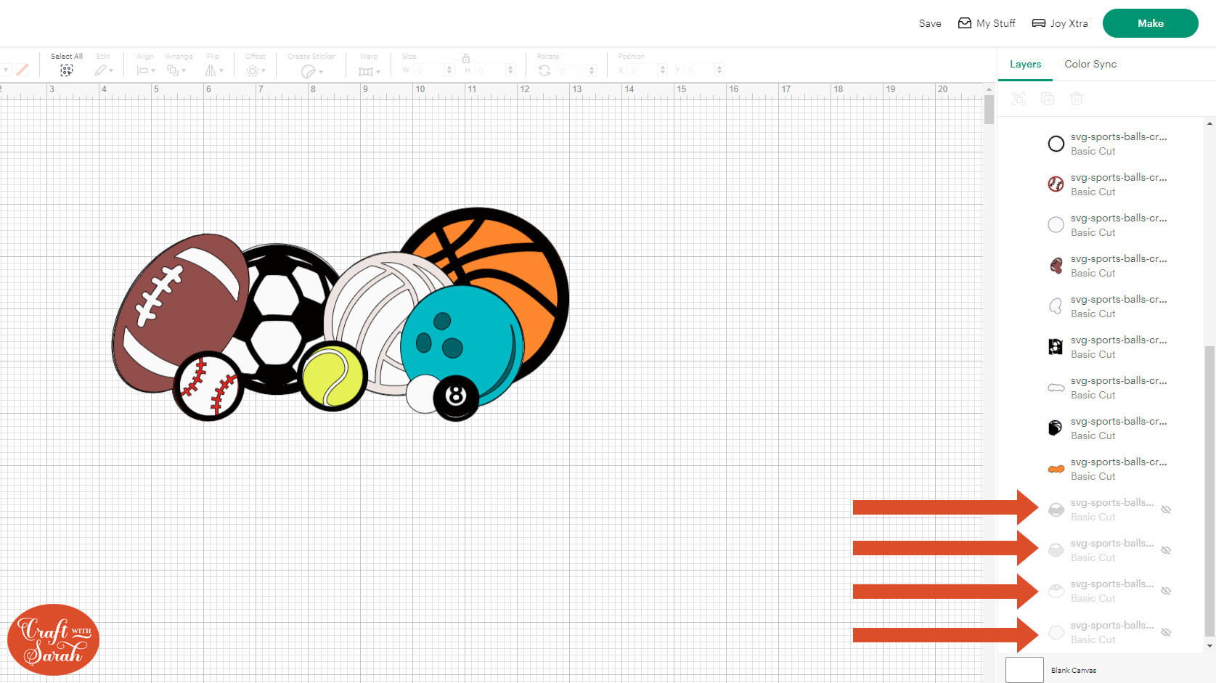Open the linetype dropdown arrow
Screen dimensions: 1216x683
pyautogui.click(x=6, y=70)
